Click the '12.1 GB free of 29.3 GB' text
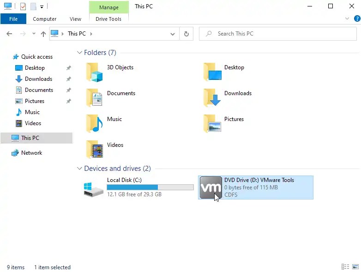361x272 pixels. (134, 194)
